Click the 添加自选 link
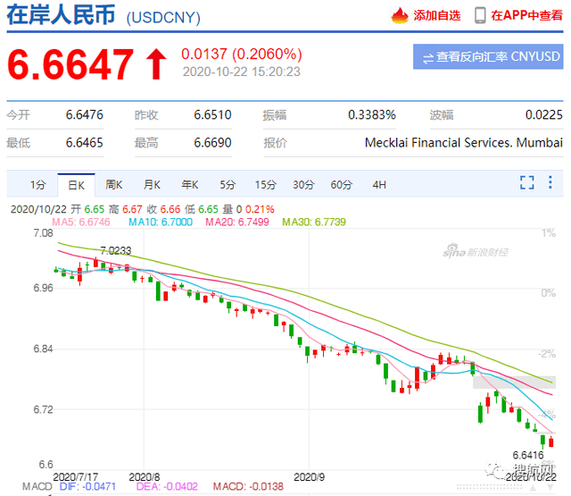 438,15
